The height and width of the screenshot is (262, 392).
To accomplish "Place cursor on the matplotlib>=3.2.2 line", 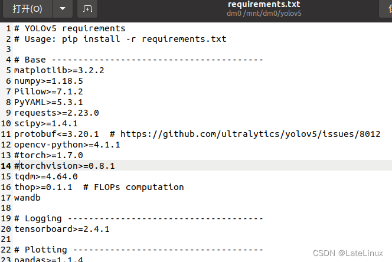I will [x=59, y=70].
